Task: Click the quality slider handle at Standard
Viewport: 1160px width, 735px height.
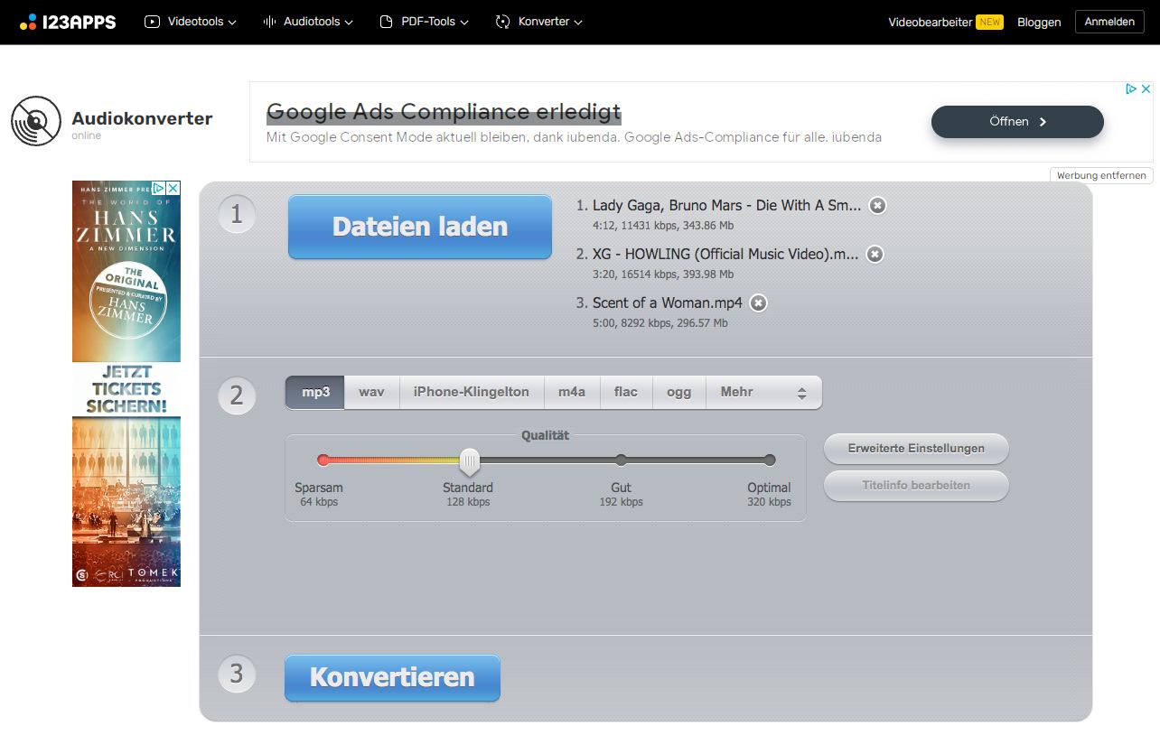Action: pos(469,461)
